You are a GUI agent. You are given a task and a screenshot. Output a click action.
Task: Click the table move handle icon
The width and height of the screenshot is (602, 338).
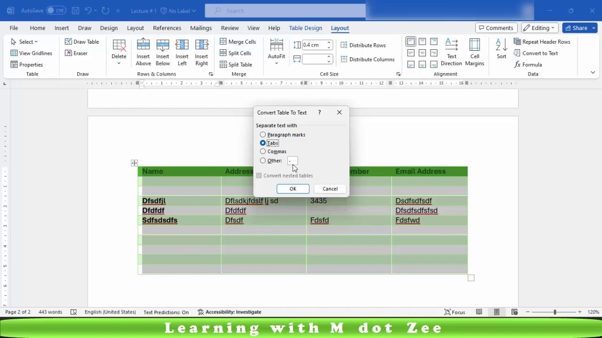coord(135,163)
